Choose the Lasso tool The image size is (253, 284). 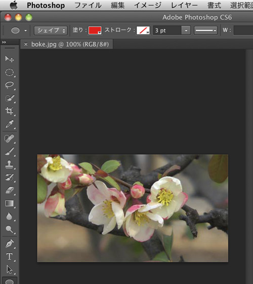click(x=10, y=85)
